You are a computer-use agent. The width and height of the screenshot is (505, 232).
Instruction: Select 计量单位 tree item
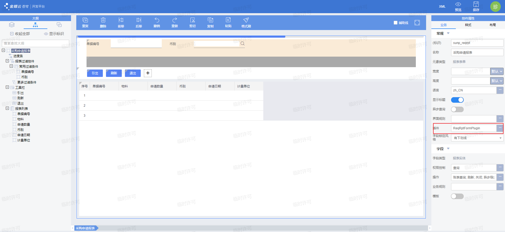coord(24,140)
